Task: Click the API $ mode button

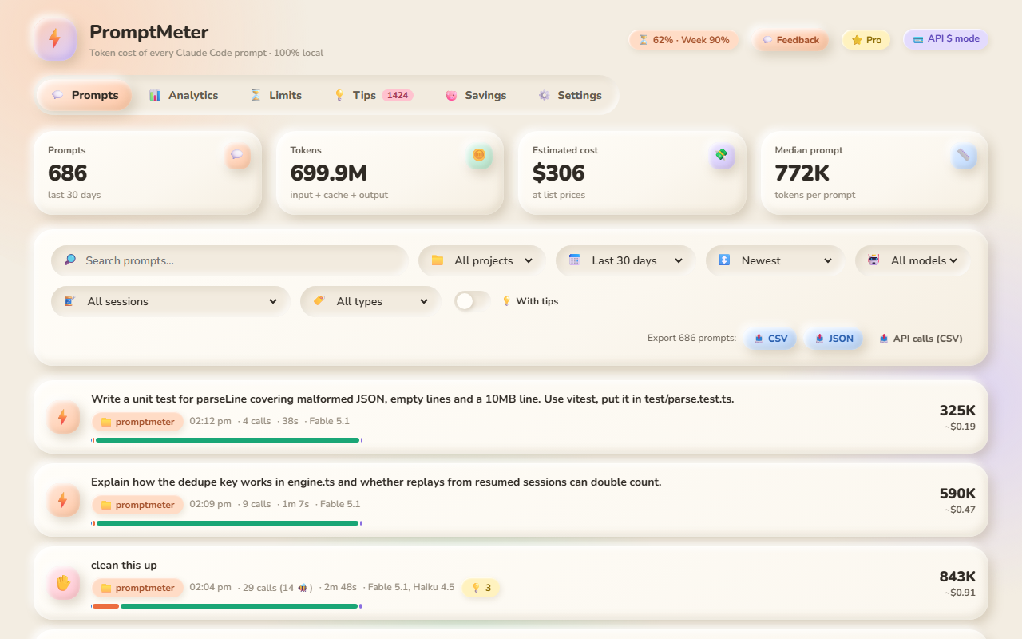Action: [x=946, y=38]
